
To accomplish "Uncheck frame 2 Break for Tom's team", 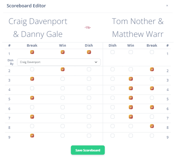I will pos(152,69).
